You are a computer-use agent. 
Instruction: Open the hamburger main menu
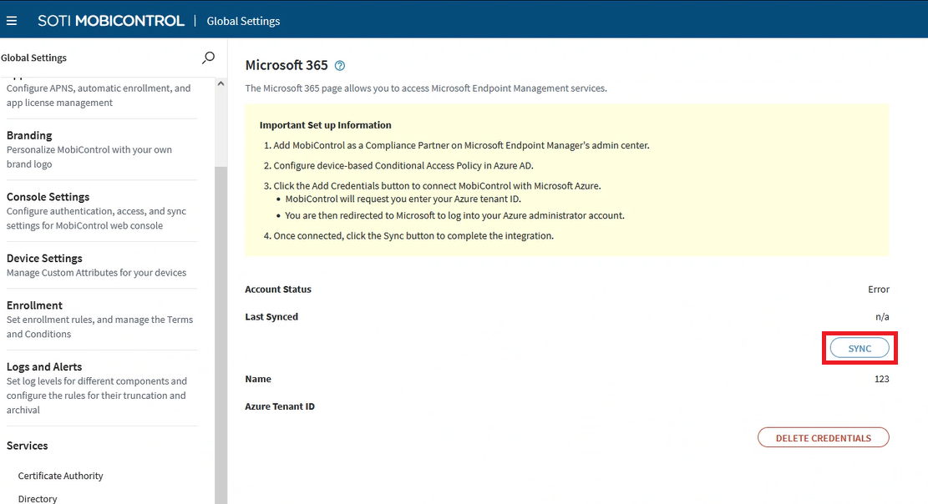(11, 21)
